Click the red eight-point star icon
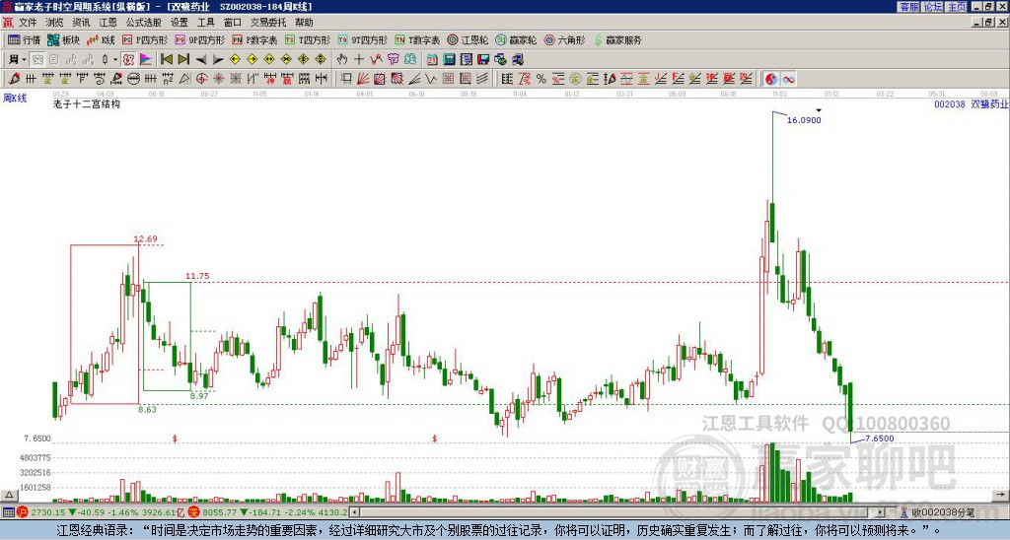Screen dimensions: 1010x540 click(218, 79)
